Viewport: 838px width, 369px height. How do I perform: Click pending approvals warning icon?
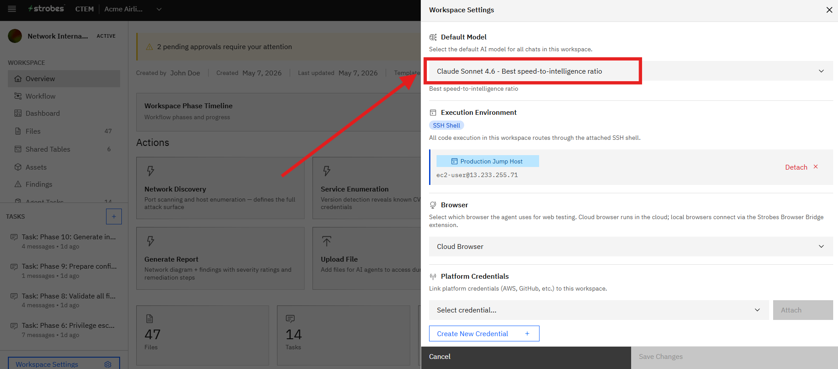tap(149, 47)
